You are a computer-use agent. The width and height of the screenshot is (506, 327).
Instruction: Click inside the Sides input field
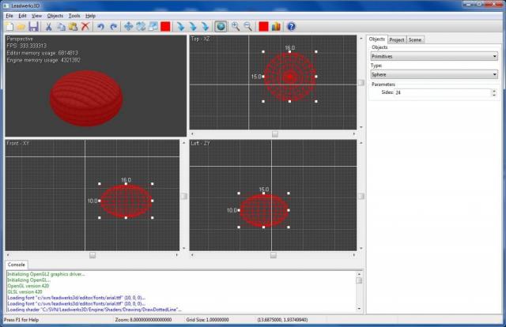(x=443, y=92)
